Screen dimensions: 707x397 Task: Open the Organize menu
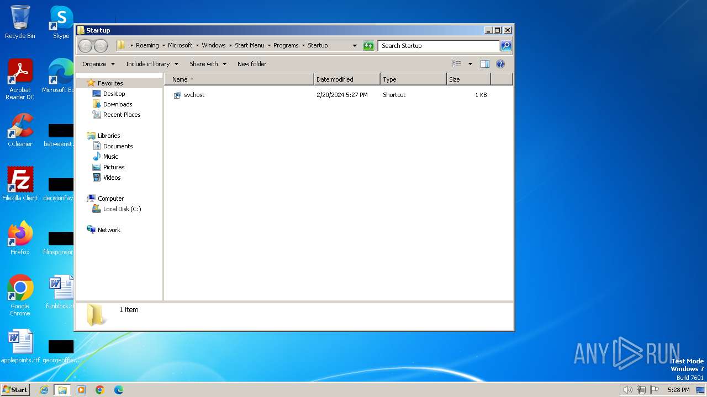(98, 64)
